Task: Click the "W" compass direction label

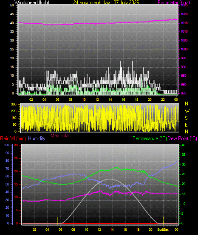Action: (187, 111)
